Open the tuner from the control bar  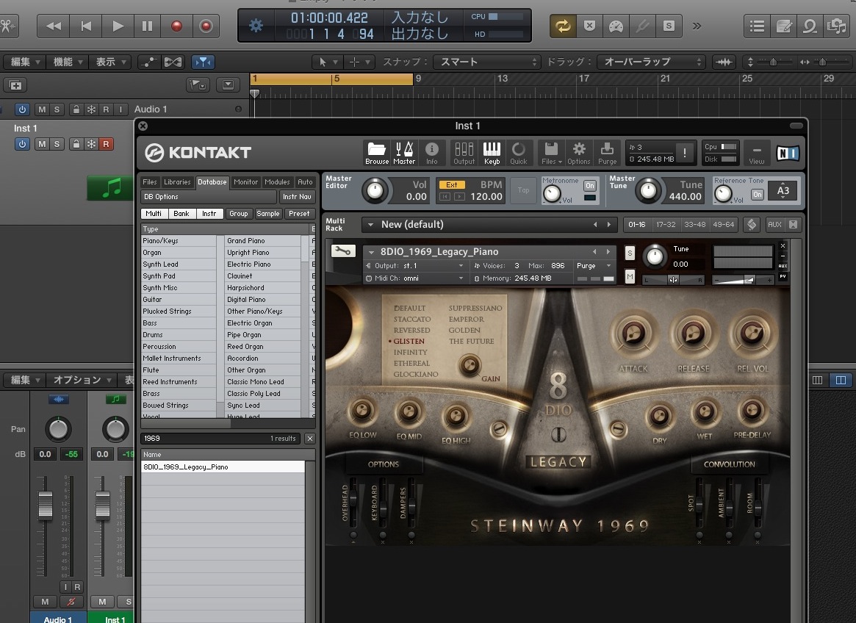642,26
